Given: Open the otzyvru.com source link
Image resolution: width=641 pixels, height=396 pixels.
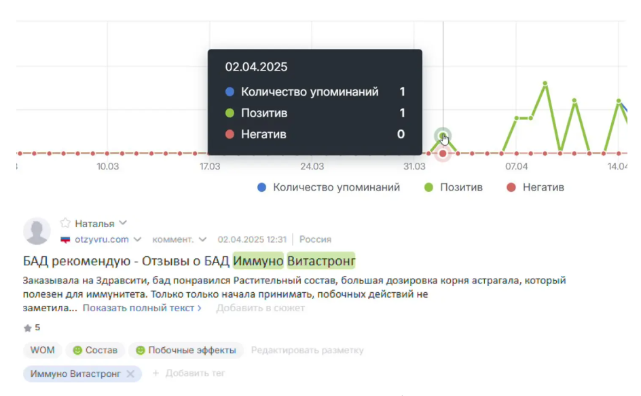Looking at the screenshot, I should [x=101, y=239].
